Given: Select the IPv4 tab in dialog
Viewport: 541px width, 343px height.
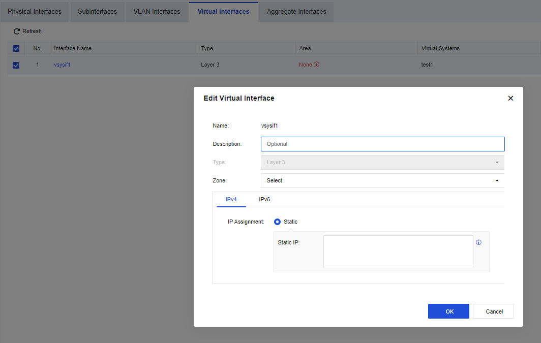Looking at the screenshot, I should [231, 199].
